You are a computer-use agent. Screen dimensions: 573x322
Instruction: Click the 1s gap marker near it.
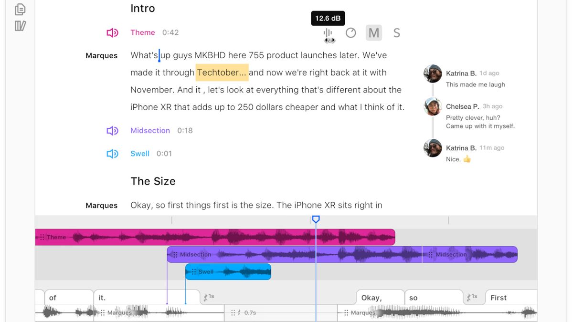pos(209,297)
